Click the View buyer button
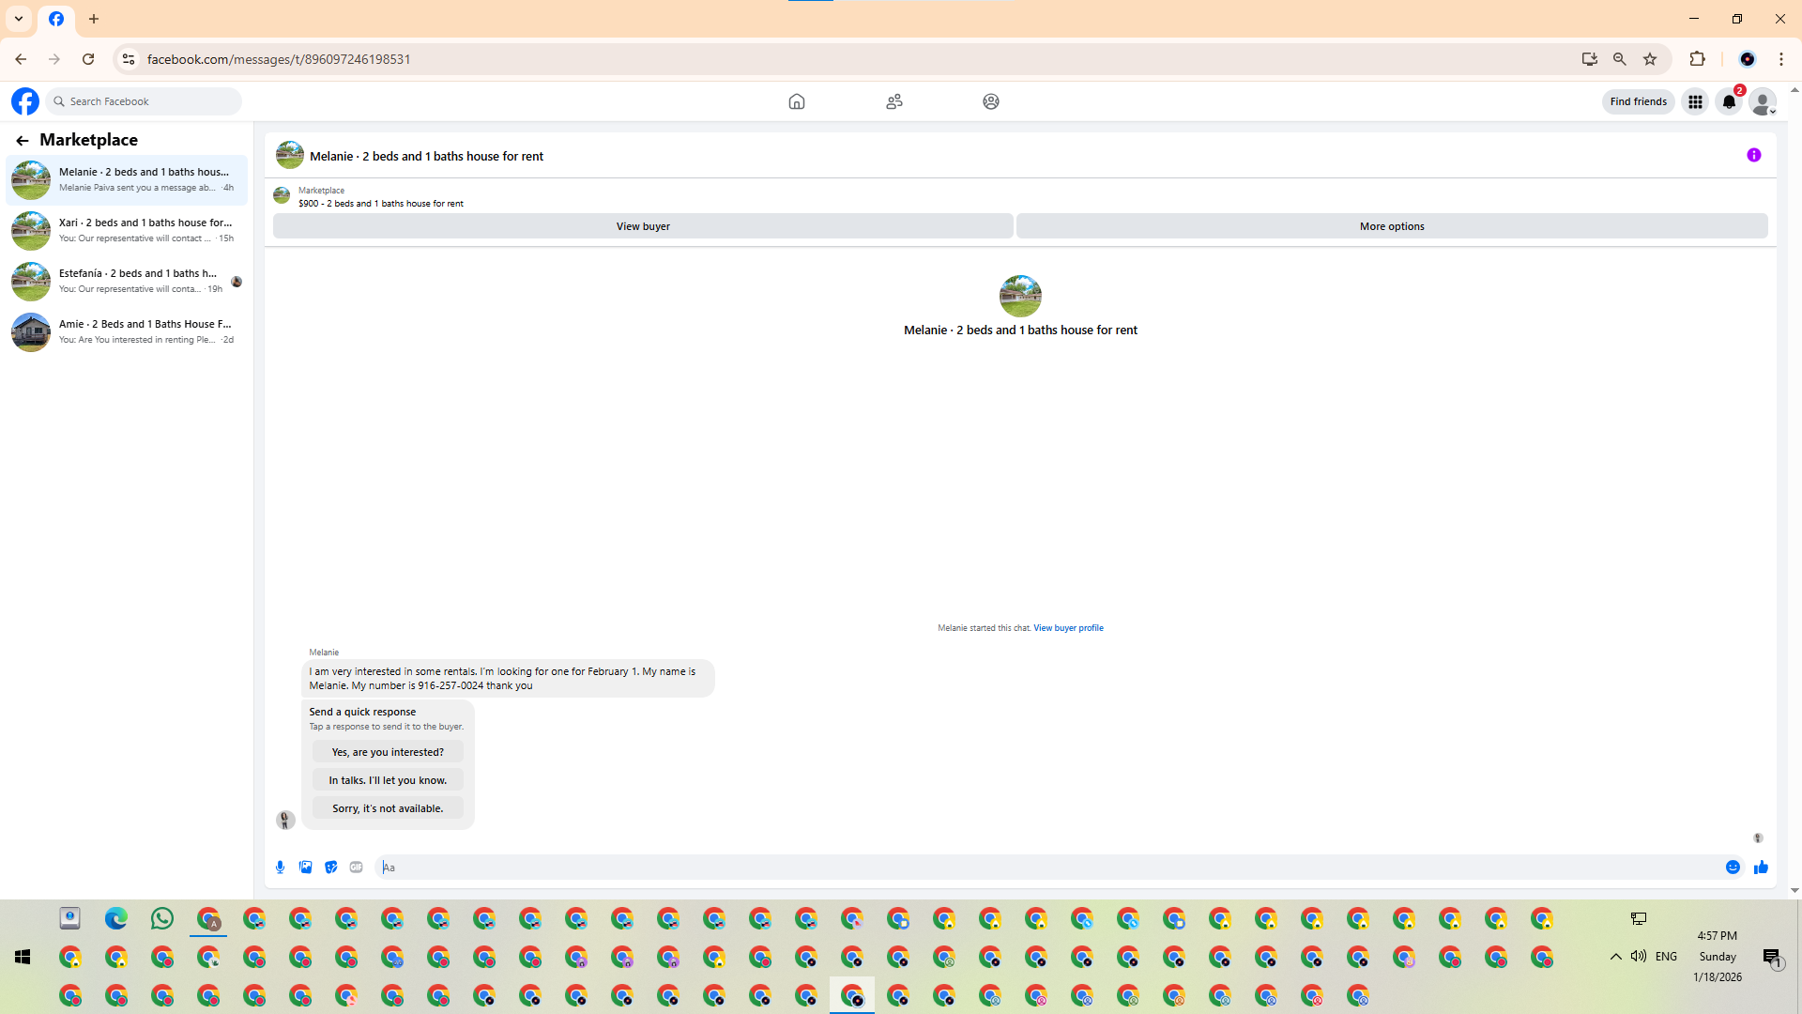The width and height of the screenshot is (1802, 1014). tap(643, 226)
